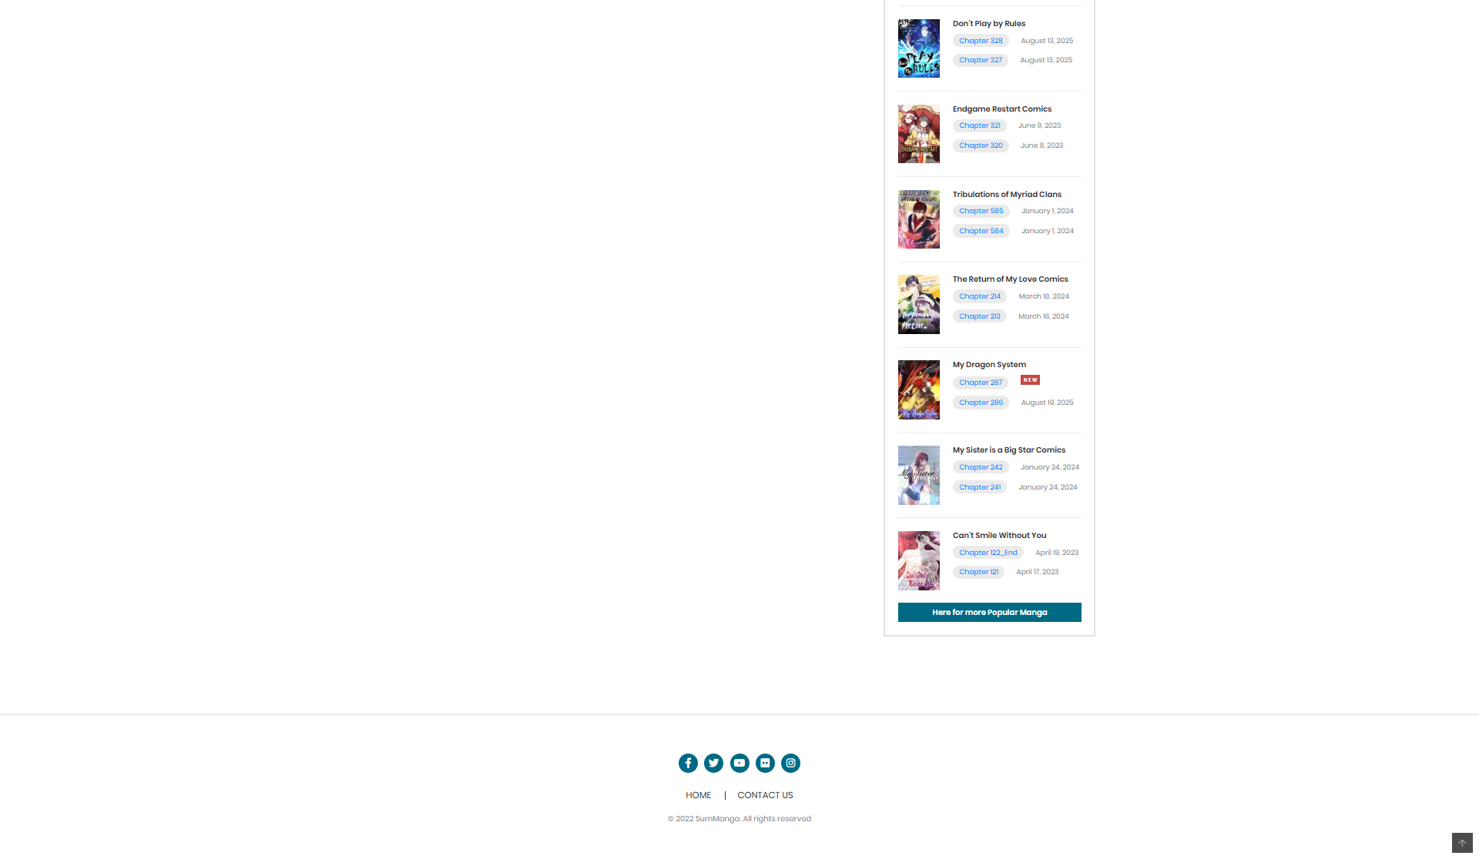Open the YouTube social icon

point(739,763)
